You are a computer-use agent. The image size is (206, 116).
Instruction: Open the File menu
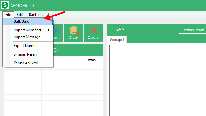point(8,15)
